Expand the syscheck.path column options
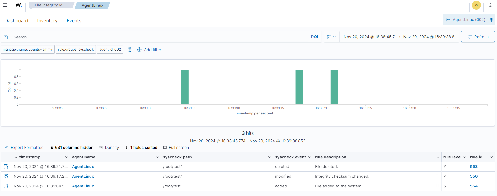This screenshot has height=196, width=497. tap(269, 157)
